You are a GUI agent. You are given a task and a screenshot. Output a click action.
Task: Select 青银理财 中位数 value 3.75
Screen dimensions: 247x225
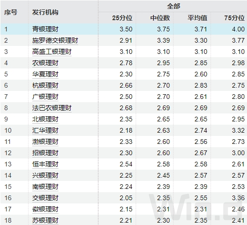164,29
